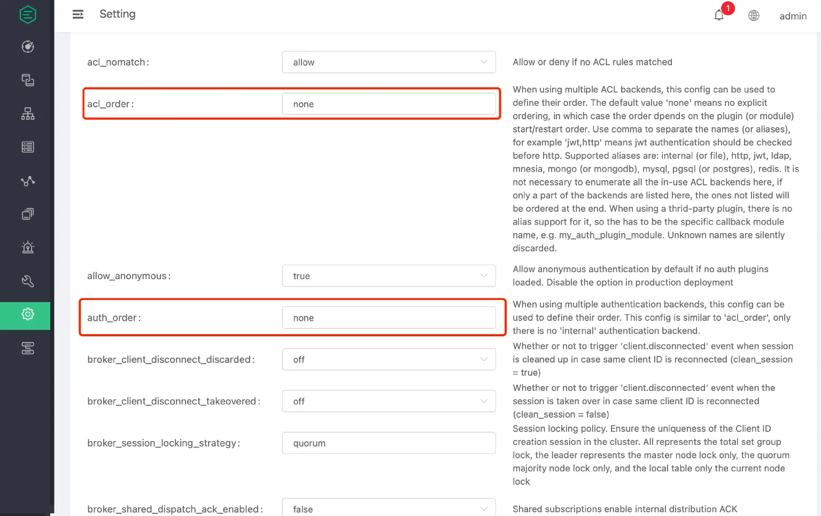Open the allow_anonymous dropdown set to true
This screenshot has width=821, height=516.
click(389, 276)
